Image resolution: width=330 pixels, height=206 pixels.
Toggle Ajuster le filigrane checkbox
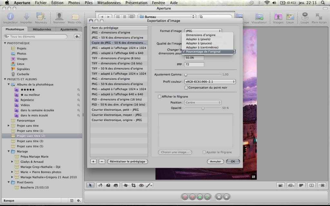point(204,152)
